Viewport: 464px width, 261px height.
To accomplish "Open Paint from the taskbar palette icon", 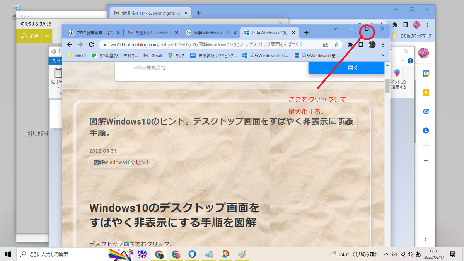I will coord(242,254).
